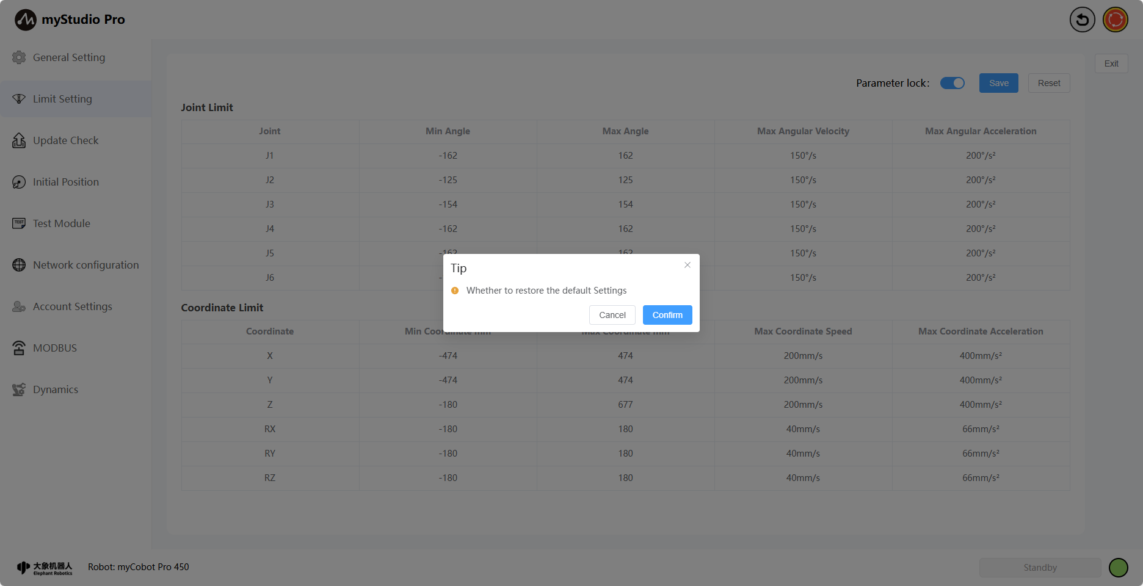Click the Reset button
The height and width of the screenshot is (586, 1143).
[x=1048, y=83]
